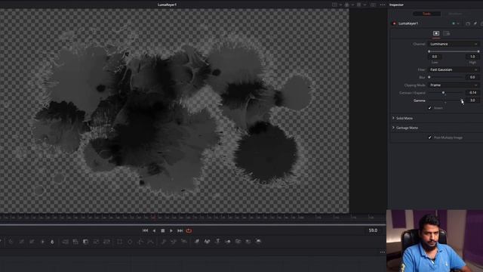Toggle loop playback button
This screenshot has width=483, height=272.
[x=189, y=230]
